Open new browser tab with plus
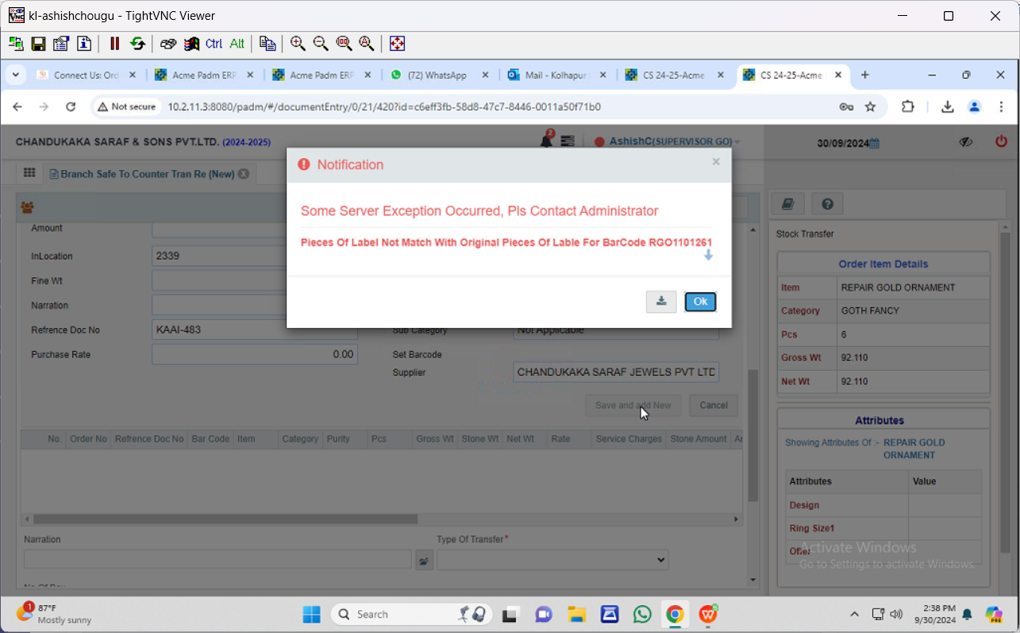Image resolution: width=1020 pixels, height=633 pixels. click(865, 75)
